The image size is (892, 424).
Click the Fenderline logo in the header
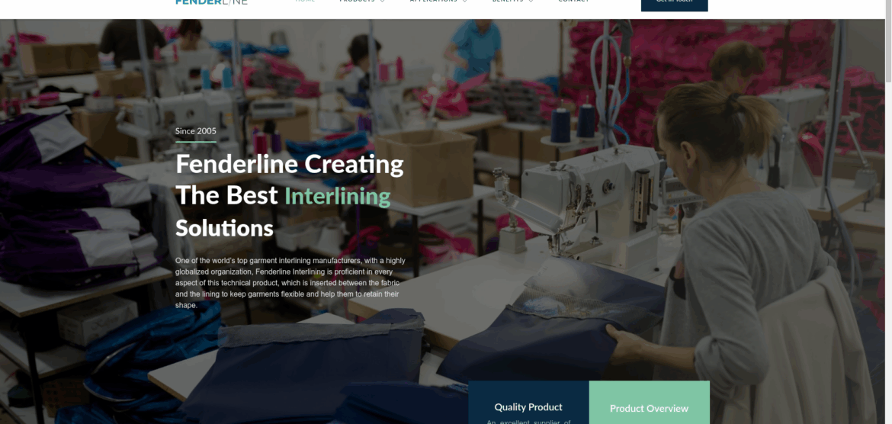click(x=212, y=2)
